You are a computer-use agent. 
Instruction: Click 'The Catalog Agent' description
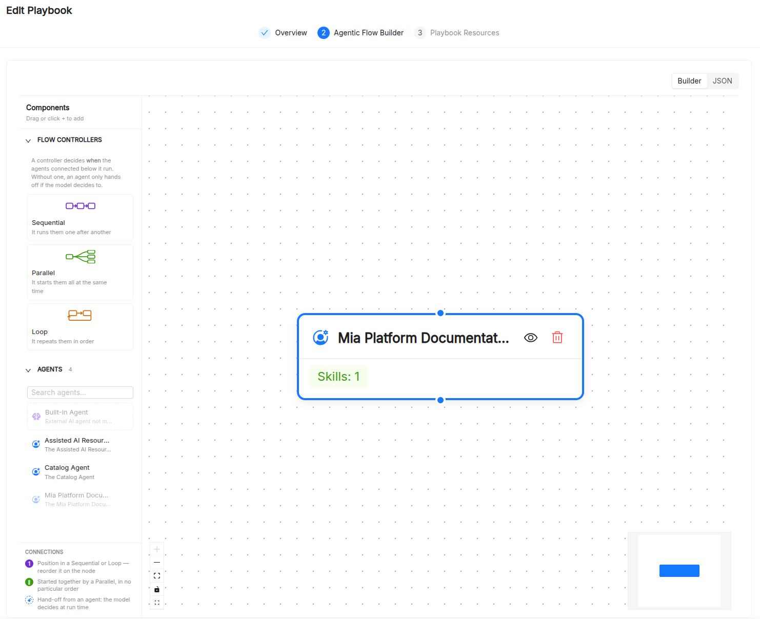tap(69, 477)
